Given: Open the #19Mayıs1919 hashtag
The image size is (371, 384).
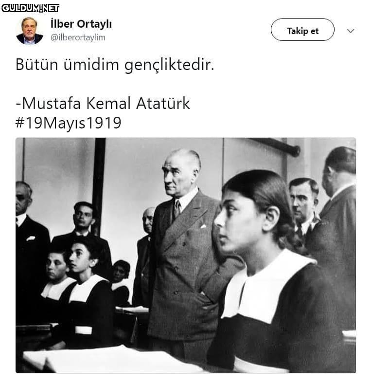Looking at the screenshot, I should (x=68, y=123).
